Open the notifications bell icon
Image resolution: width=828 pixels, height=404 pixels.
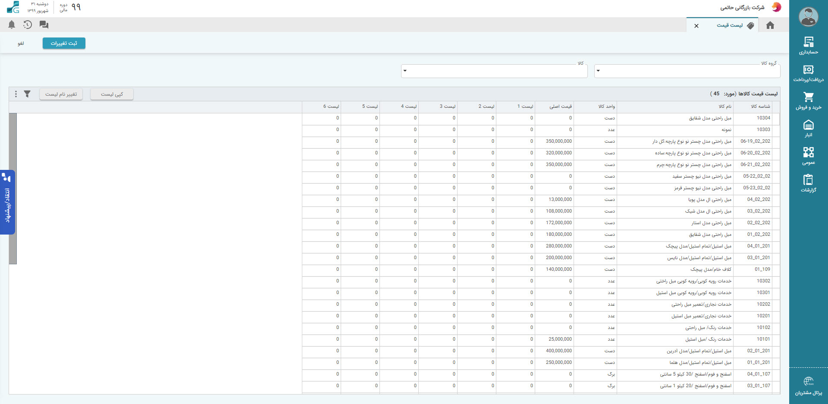click(x=12, y=25)
